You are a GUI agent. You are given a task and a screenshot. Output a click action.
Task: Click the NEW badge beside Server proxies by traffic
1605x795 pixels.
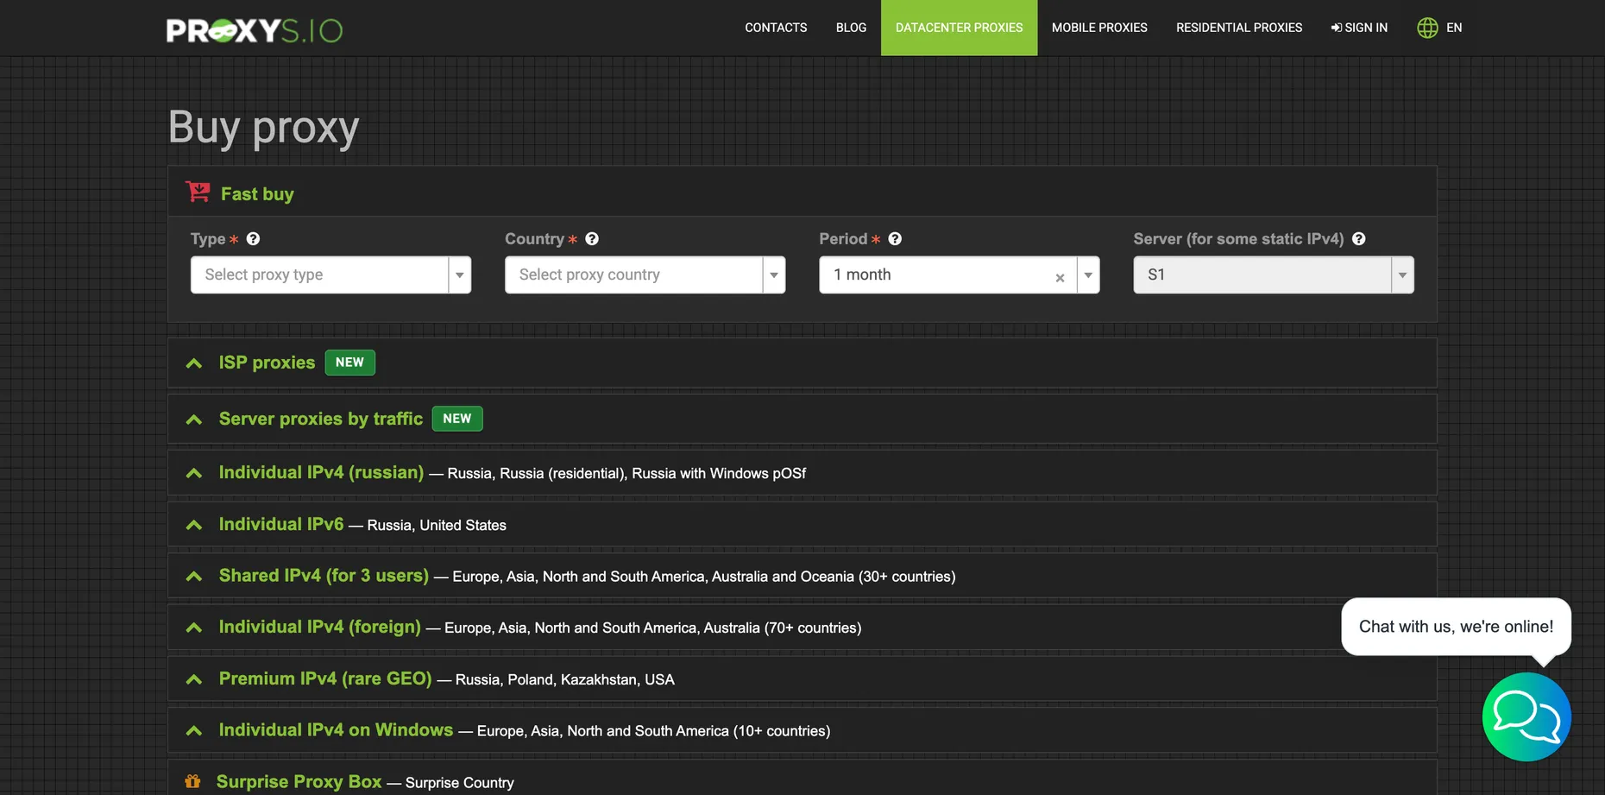pyautogui.click(x=457, y=419)
